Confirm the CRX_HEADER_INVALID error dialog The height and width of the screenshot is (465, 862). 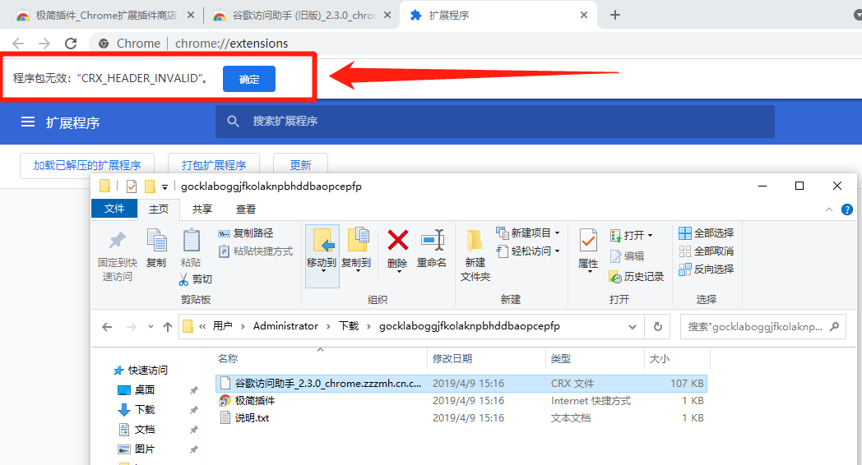point(249,79)
